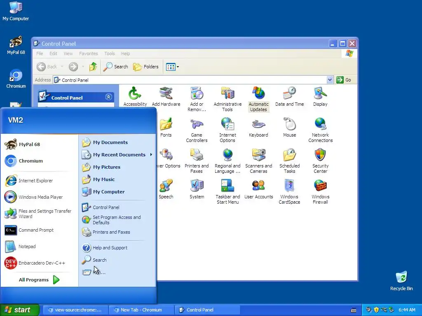Screen dimensions: 422x316
Task: Open Set Program Access and Defaults
Action: tap(117, 220)
